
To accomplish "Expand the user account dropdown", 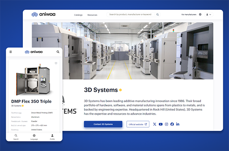I will (x=209, y=15).
